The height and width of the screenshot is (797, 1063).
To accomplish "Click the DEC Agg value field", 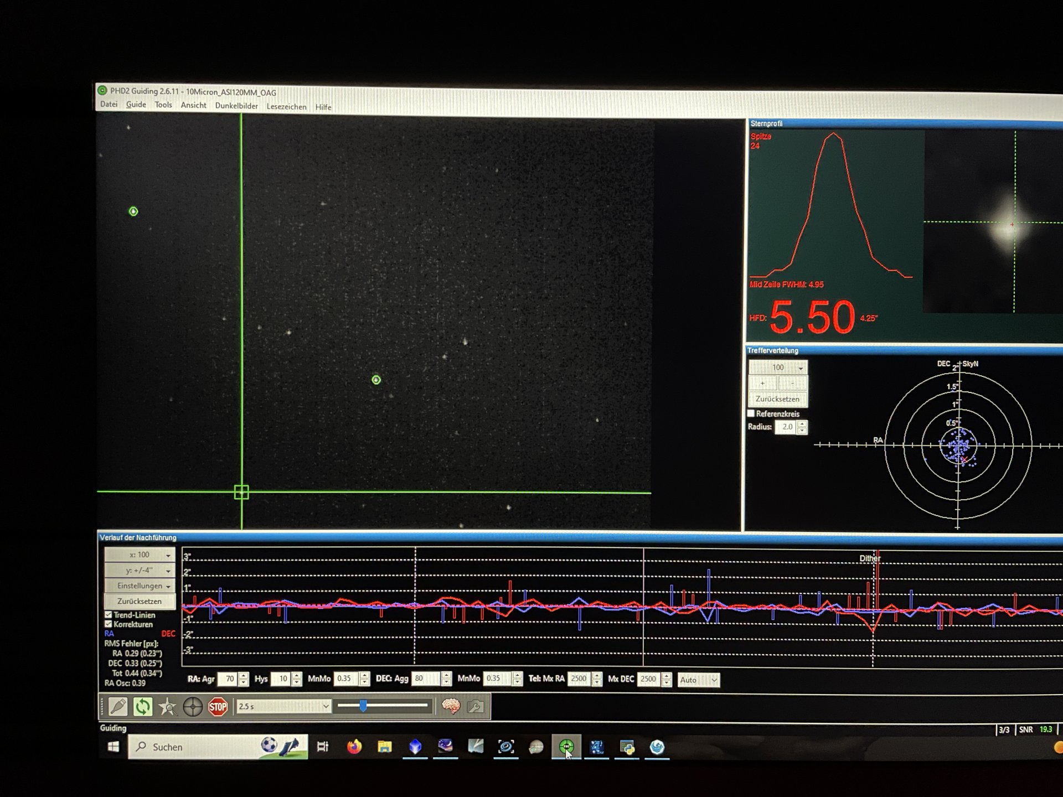I will (x=426, y=679).
